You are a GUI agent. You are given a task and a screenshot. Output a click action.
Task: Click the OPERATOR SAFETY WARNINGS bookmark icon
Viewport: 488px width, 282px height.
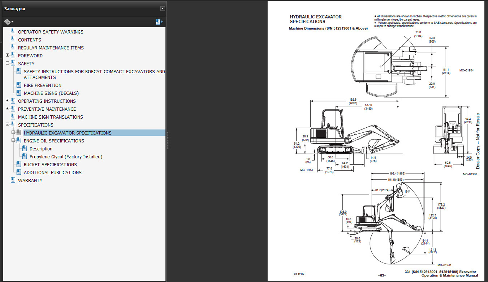[x=13, y=32]
